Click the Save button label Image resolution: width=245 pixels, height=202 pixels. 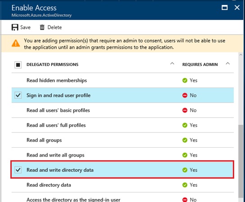25,27
